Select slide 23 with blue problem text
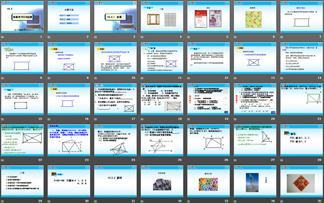324x203 pixels. click(69, 146)
